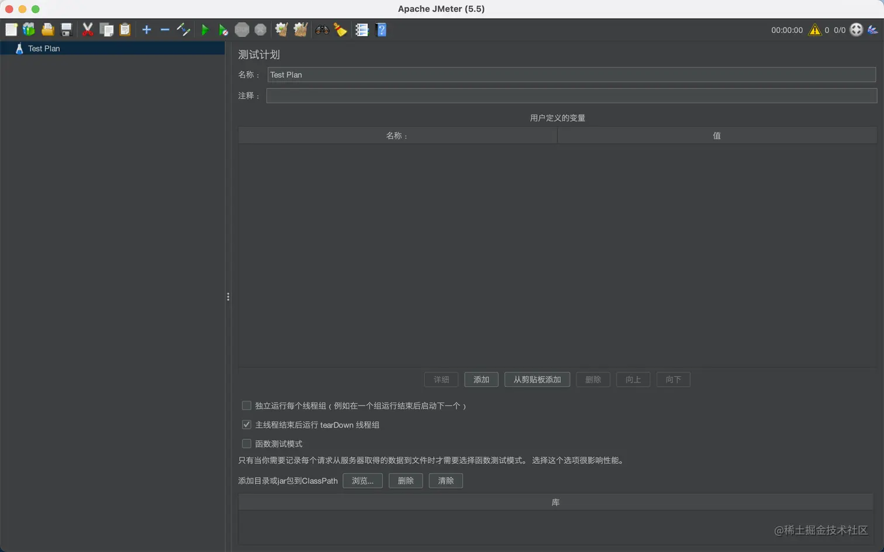Select the Test Plan tree node
Image resolution: width=884 pixels, height=552 pixels.
click(44, 48)
